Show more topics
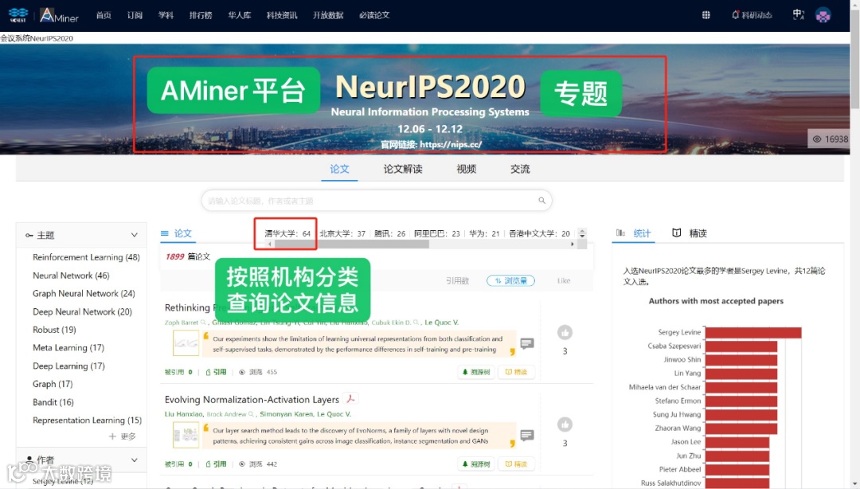 (123, 436)
